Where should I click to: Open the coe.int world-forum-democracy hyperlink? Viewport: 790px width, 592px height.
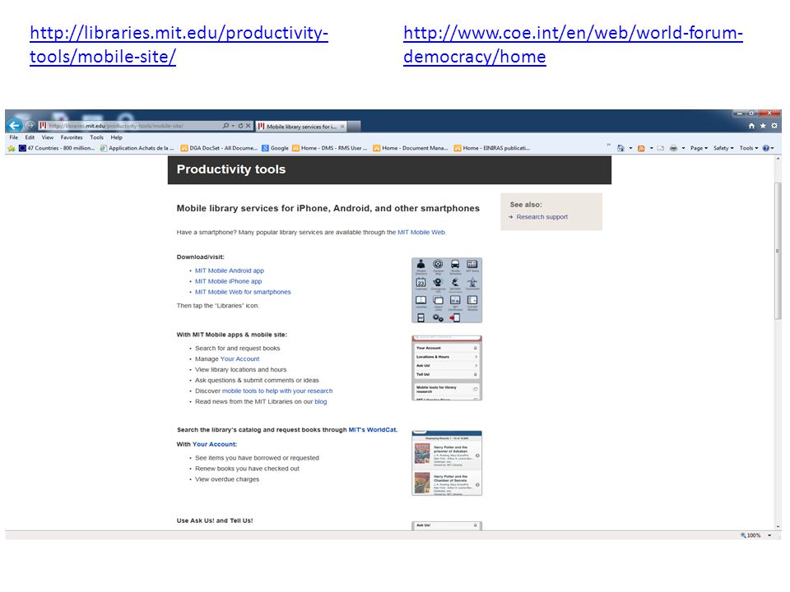click(573, 44)
